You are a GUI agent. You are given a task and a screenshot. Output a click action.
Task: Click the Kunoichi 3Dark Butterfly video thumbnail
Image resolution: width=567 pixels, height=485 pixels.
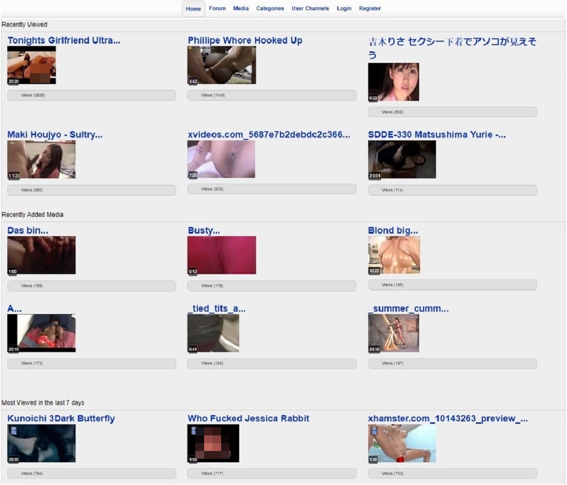click(41, 443)
